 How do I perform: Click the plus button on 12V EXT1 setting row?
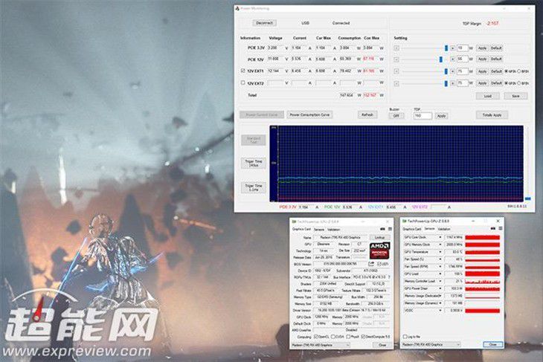(452, 71)
